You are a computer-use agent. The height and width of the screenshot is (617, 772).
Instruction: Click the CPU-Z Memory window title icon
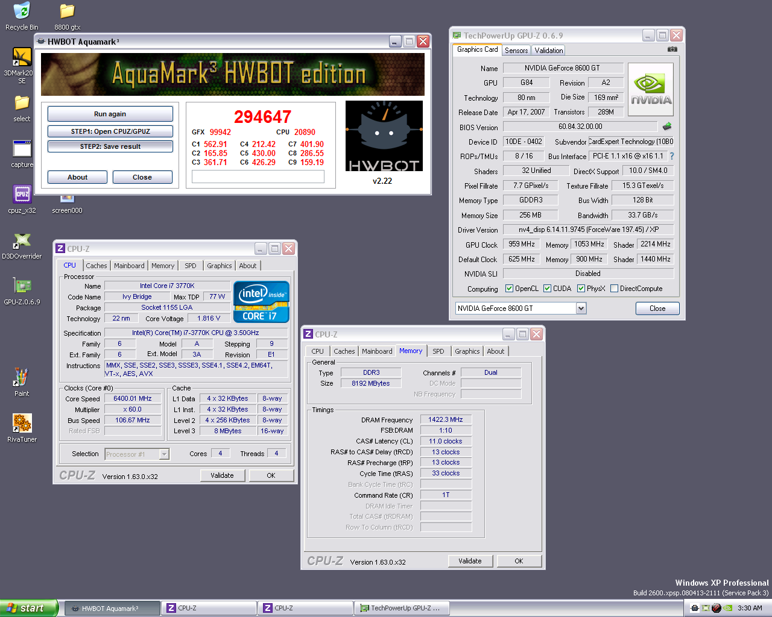tap(308, 334)
